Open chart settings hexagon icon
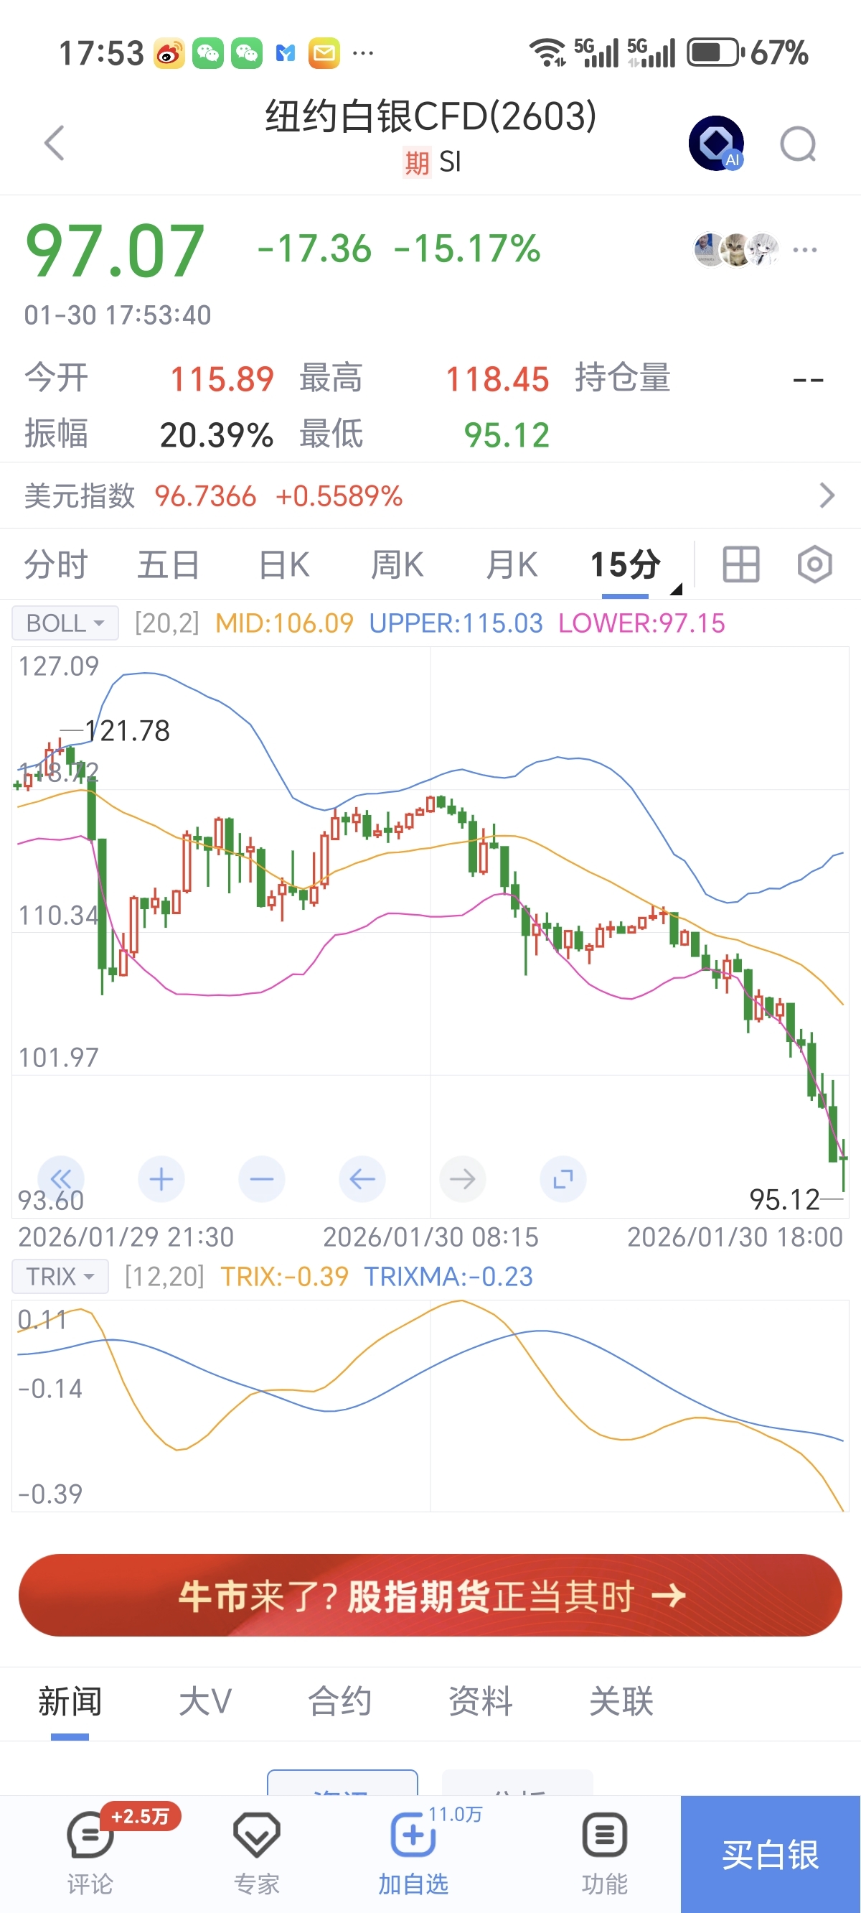The image size is (861, 1913). click(814, 564)
